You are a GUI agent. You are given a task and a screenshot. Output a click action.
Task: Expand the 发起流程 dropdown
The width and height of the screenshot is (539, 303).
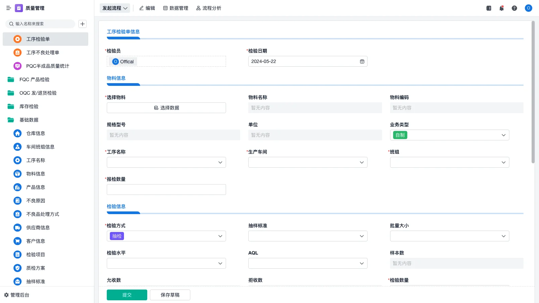point(115,8)
